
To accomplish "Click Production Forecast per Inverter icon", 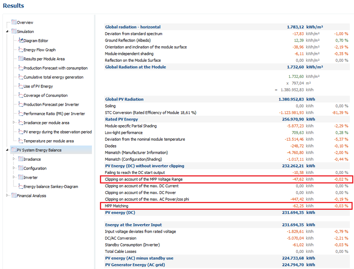I will tap(21, 104).
